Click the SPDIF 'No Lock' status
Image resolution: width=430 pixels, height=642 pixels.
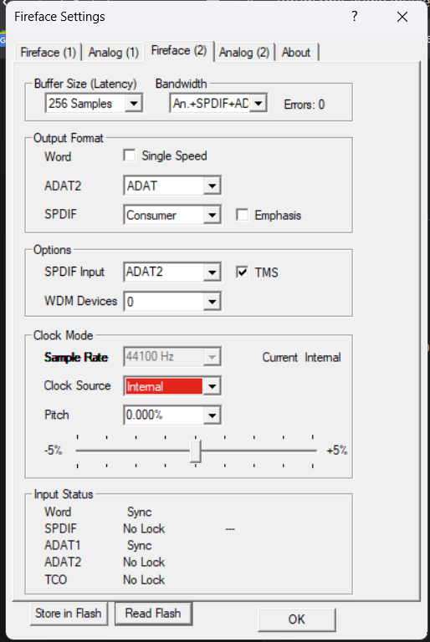click(144, 528)
